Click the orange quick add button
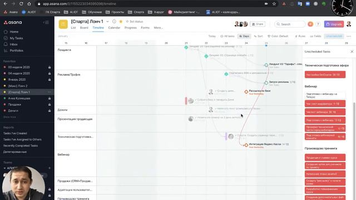The height and width of the screenshot is (200, 356). [x=310, y=24]
